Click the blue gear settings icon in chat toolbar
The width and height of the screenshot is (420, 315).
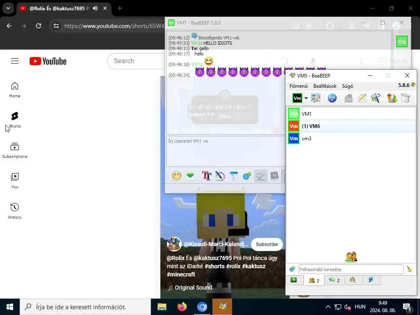click(247, 176)
